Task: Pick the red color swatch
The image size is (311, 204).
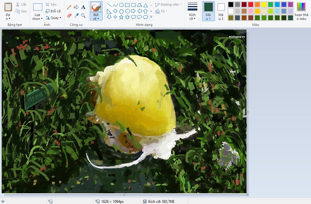Action: point(251,4)
